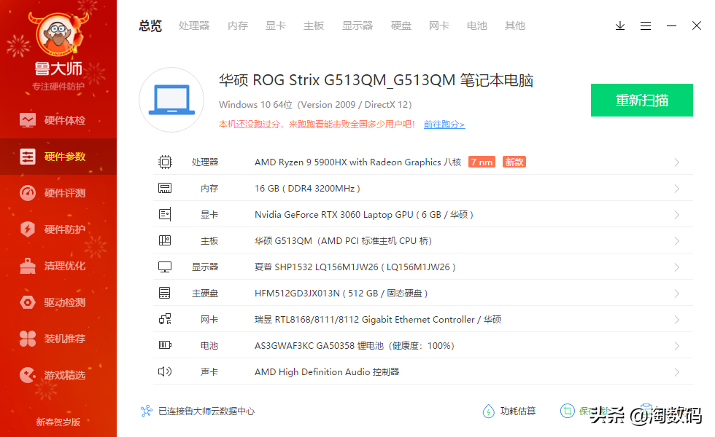715x437 pixels.
Task: Expand the 处理器 row chevron
Action: tap(677, 162)
